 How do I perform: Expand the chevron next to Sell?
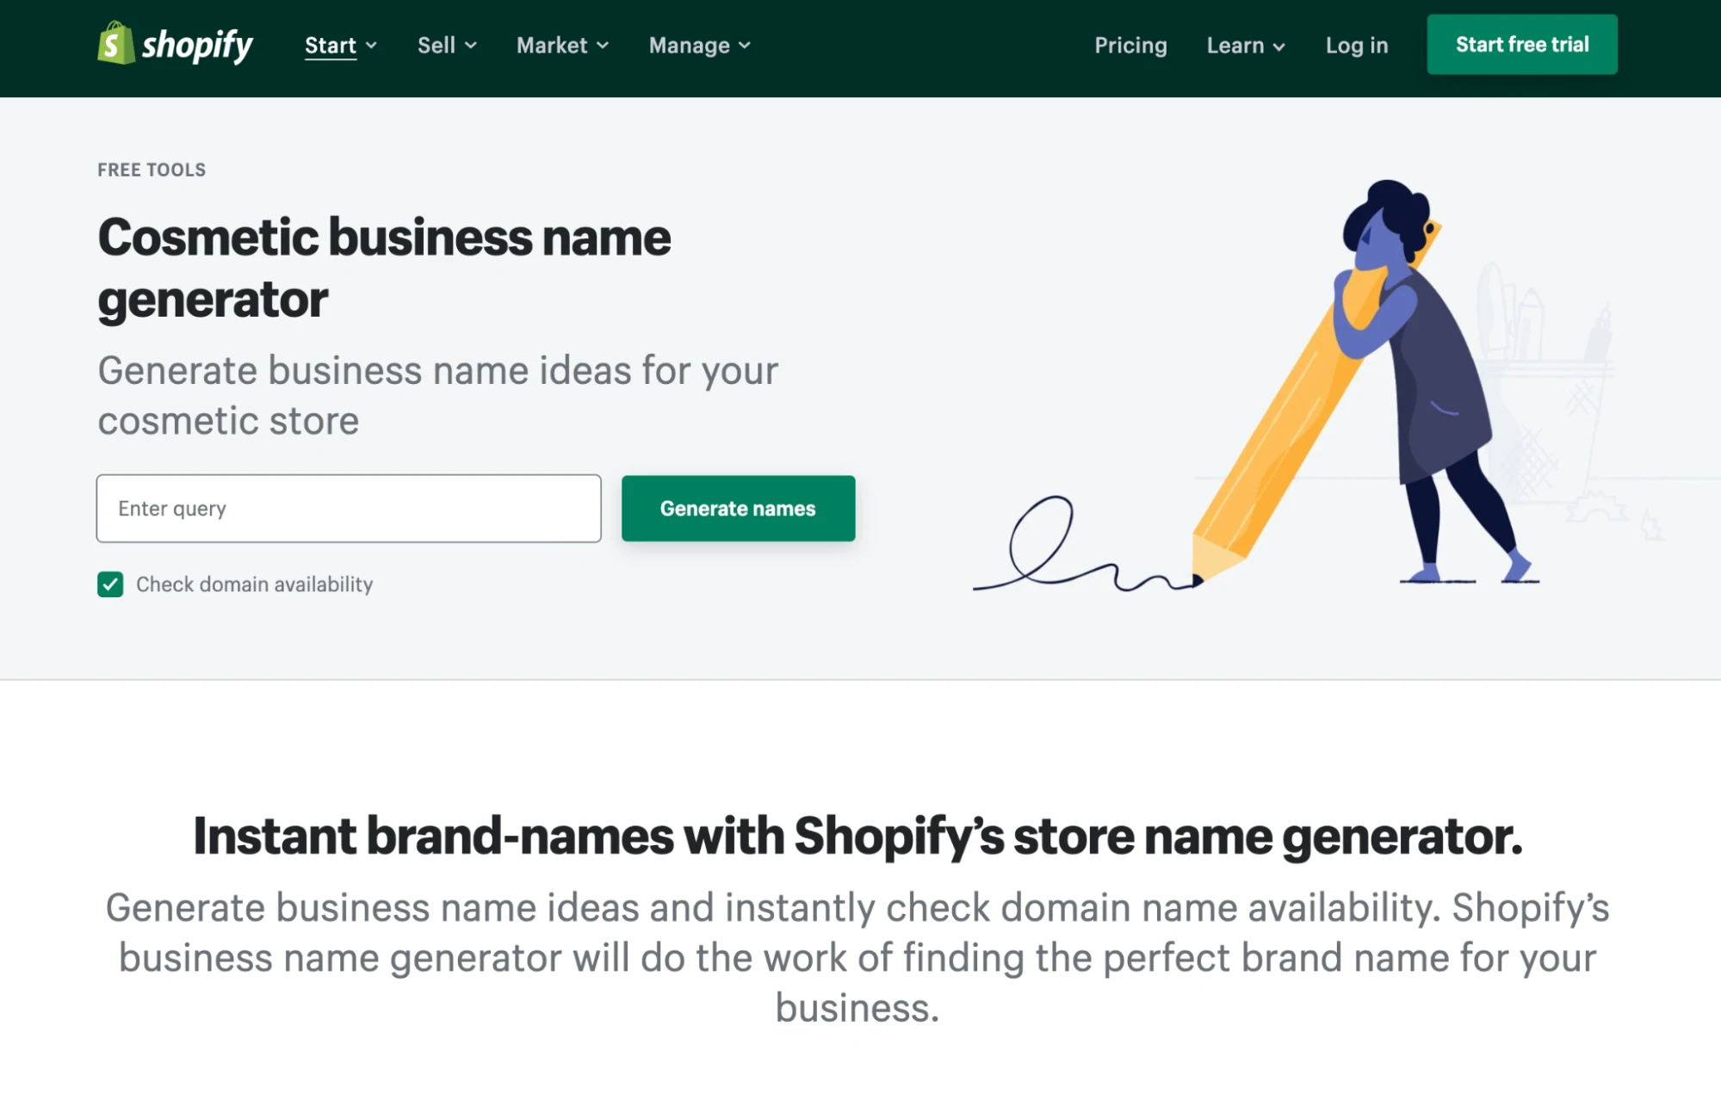(471, 46)
